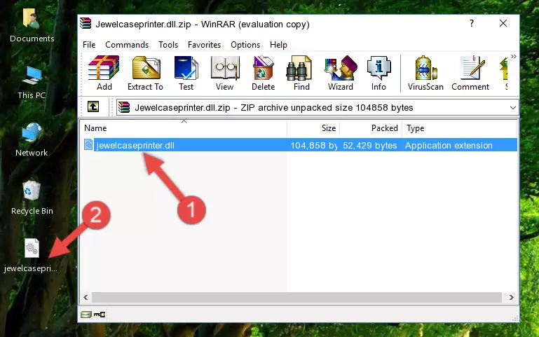This screenshot has height=337, width=539.
Task: Select the Network desktop icon
Action: [x=32, y=139]
